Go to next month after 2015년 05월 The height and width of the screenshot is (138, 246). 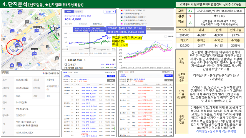click(x=85, y=60)
